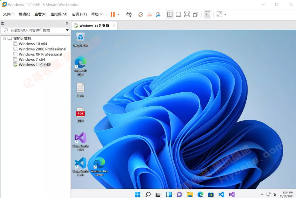Close the Windows 11企业版 tab
The width and height of the screenshot is (296, 198).
point(114,26)
